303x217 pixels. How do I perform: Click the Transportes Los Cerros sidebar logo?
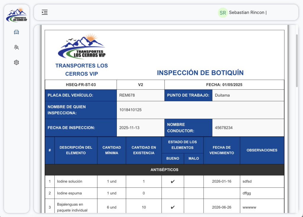pyautogui.click(x=17, y=15)
